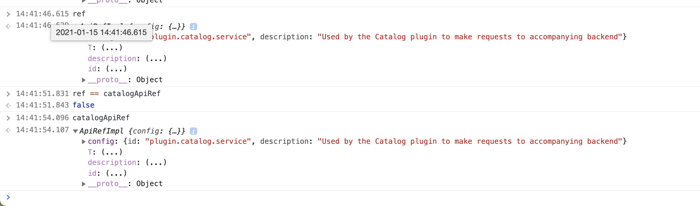Image resolution: width=700 pixels, height=206 pixels.
Task: Collapse the ApiRefImpl object at 14:41:54
Action: [76, 131]
